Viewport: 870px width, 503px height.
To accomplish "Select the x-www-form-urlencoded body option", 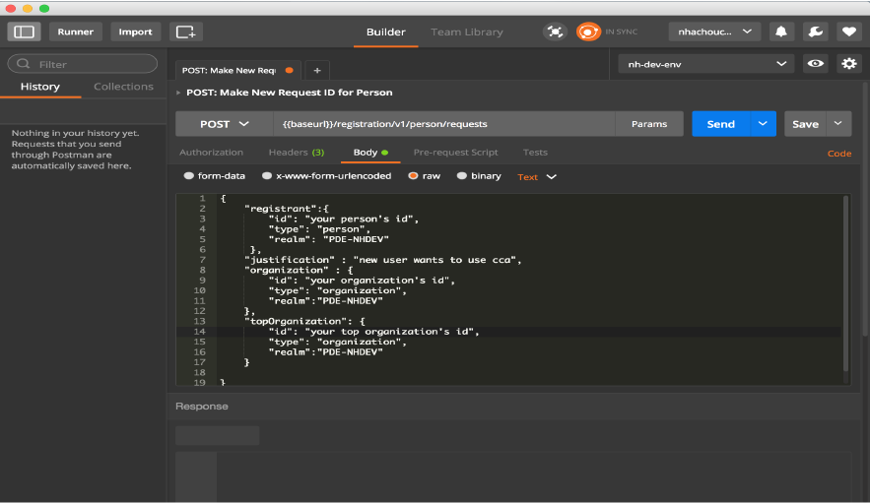I will [267, 176].
